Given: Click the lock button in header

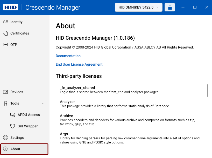Looking at the screenshot, I should (170, 7).
